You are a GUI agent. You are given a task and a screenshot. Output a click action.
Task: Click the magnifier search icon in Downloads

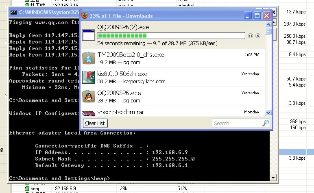(x=266, y=123)
